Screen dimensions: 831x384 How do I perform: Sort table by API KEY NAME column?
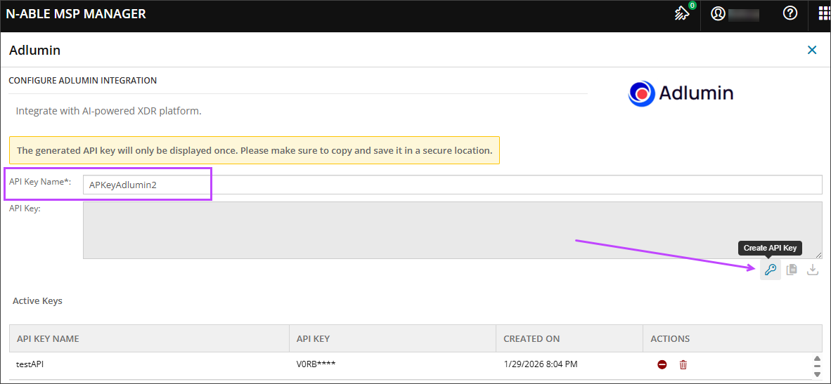coord(48,338)
